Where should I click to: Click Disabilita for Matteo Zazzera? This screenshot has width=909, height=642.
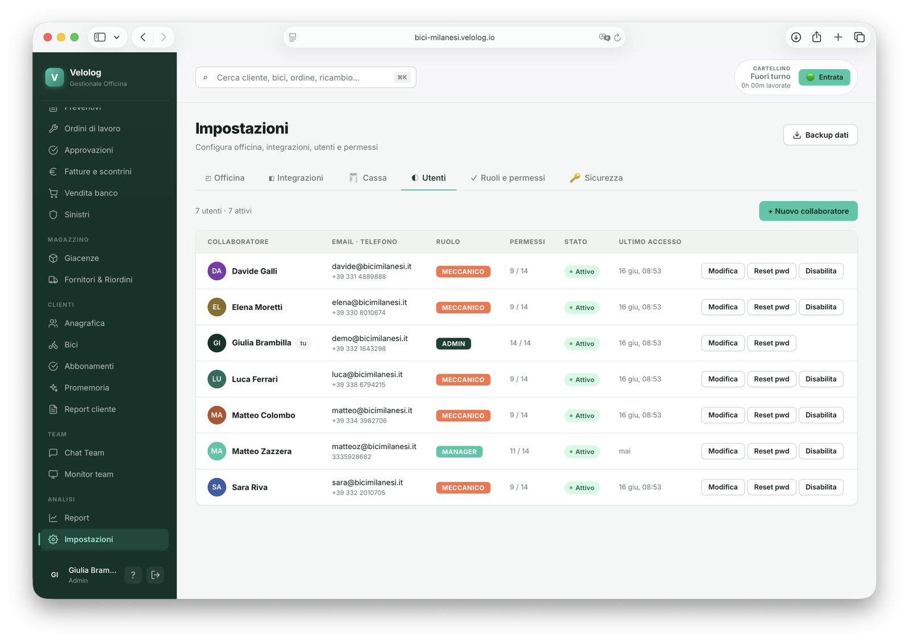[x=821, y=451]
